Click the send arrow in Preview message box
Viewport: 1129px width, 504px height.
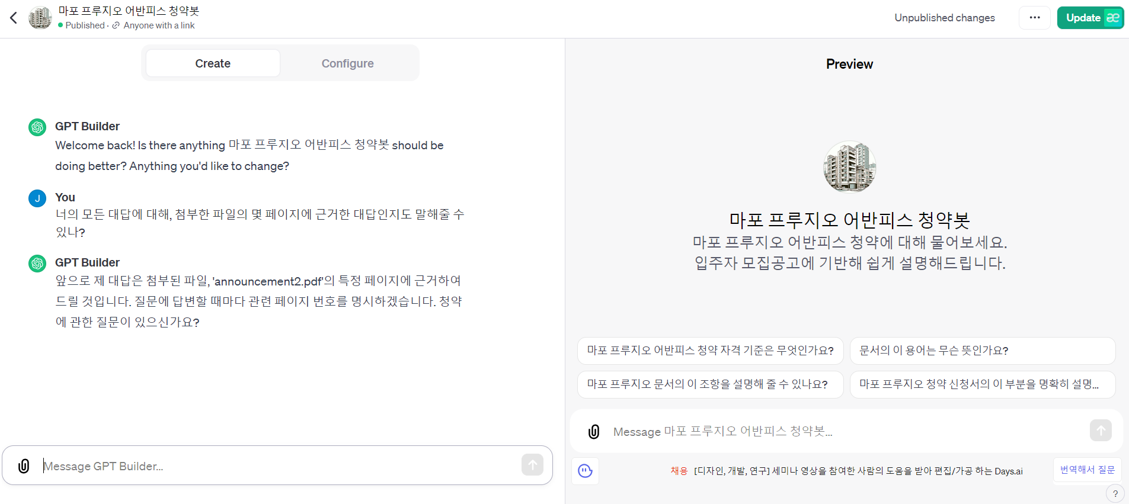pyautogui.click(x=1101, y=431)
